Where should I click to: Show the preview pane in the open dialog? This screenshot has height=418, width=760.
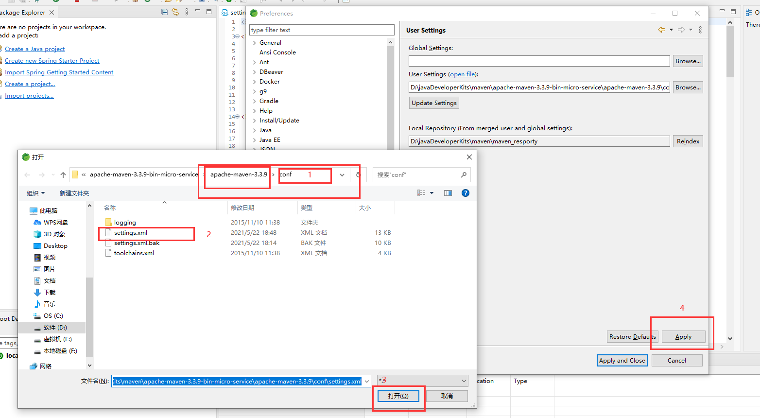(448, 192)
